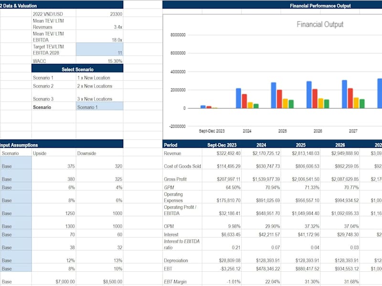
Task: Click the Interest row label
Action: coord(171,235)
